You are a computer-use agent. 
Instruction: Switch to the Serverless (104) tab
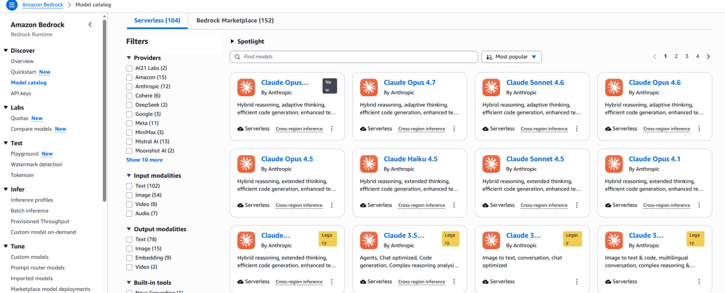tap(157, 20)
